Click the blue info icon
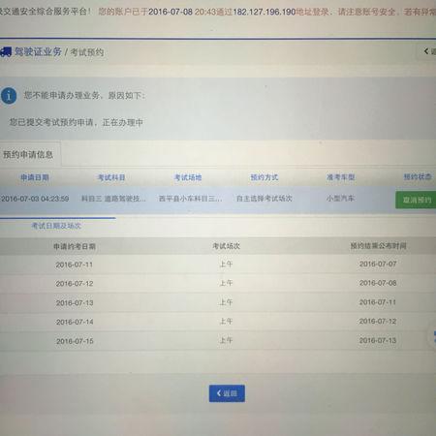Viewport: 436px width, 436px height. (9, 96)
